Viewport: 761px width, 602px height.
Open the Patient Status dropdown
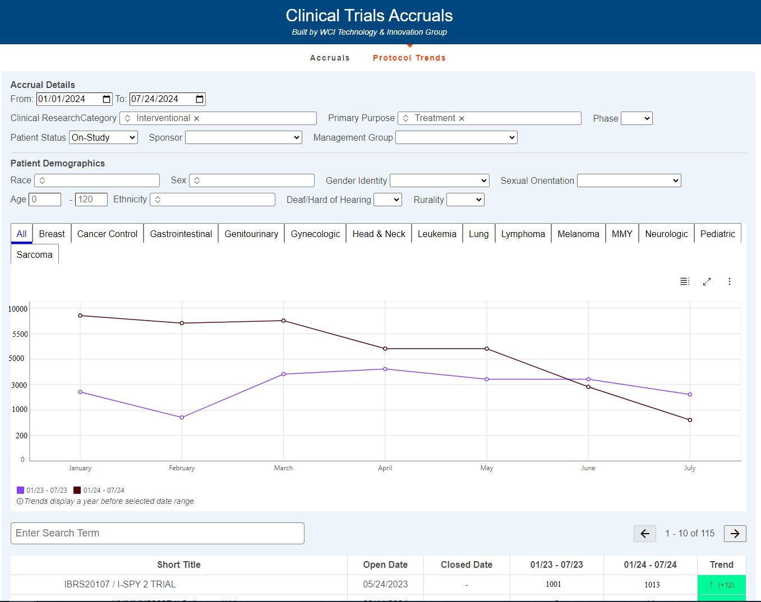[103, 137]
